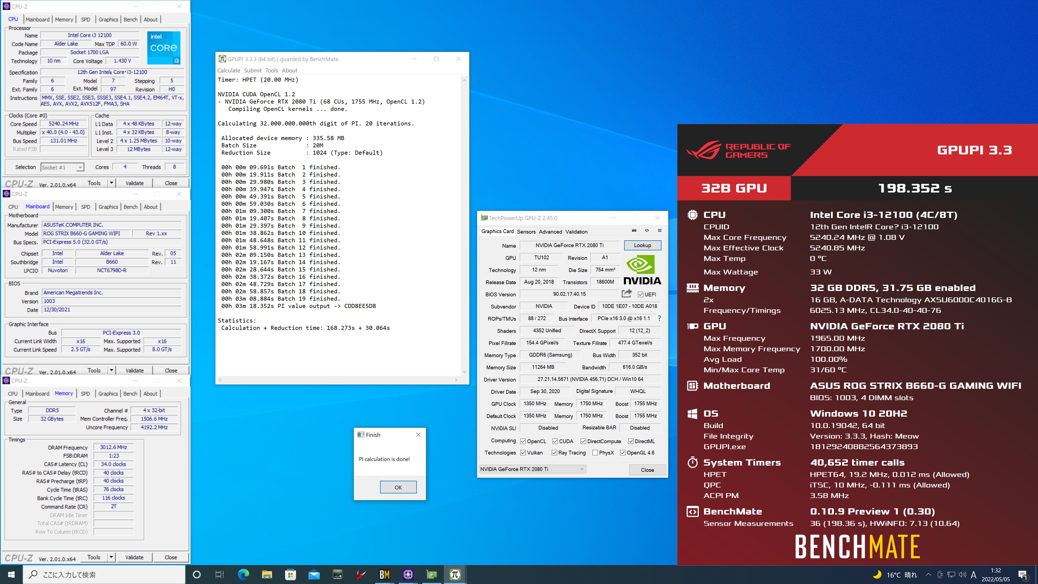Click GPU-Z refresh icon
This screenshot has width=1038, height=584.
[x=647, y=231]
